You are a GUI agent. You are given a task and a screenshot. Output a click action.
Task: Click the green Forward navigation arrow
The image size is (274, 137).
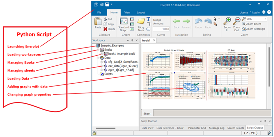pyautogui.click(x=186, y=21)
